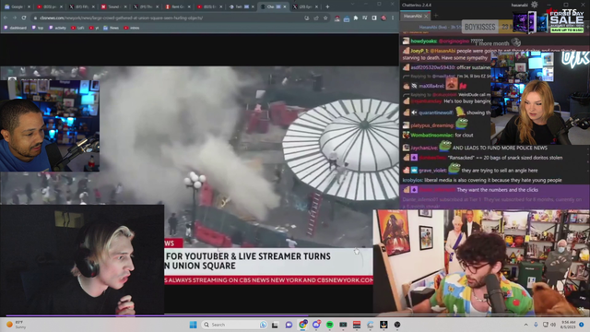The width and height of the screenshot is (590, 332).
Task: Click the browser forward arrow
Action: (x=15, y=18)
